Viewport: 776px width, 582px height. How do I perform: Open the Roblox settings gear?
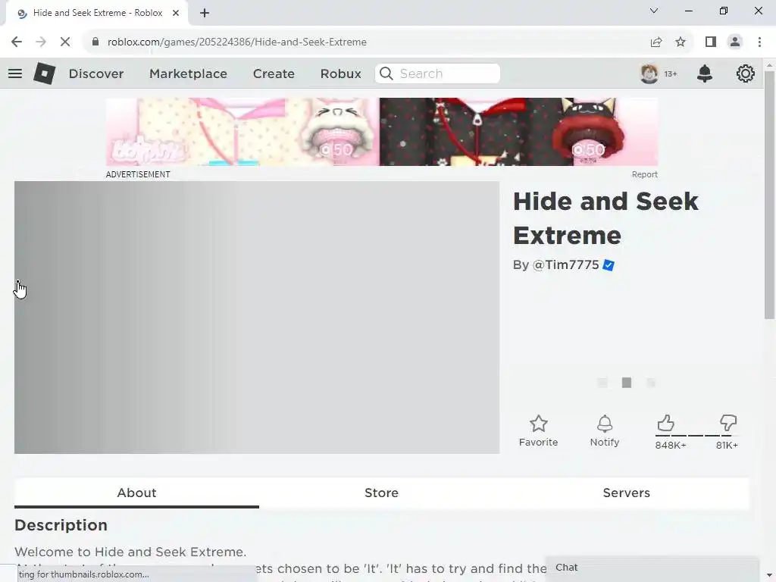pos(745,74)
